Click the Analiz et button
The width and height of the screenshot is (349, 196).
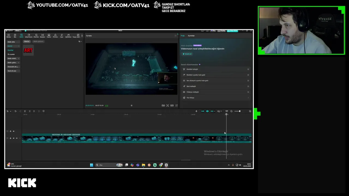(187, 54)
